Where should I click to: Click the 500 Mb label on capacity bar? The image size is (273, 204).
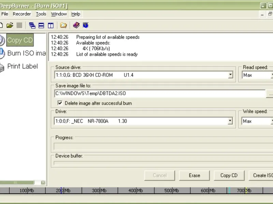point(172,191)
